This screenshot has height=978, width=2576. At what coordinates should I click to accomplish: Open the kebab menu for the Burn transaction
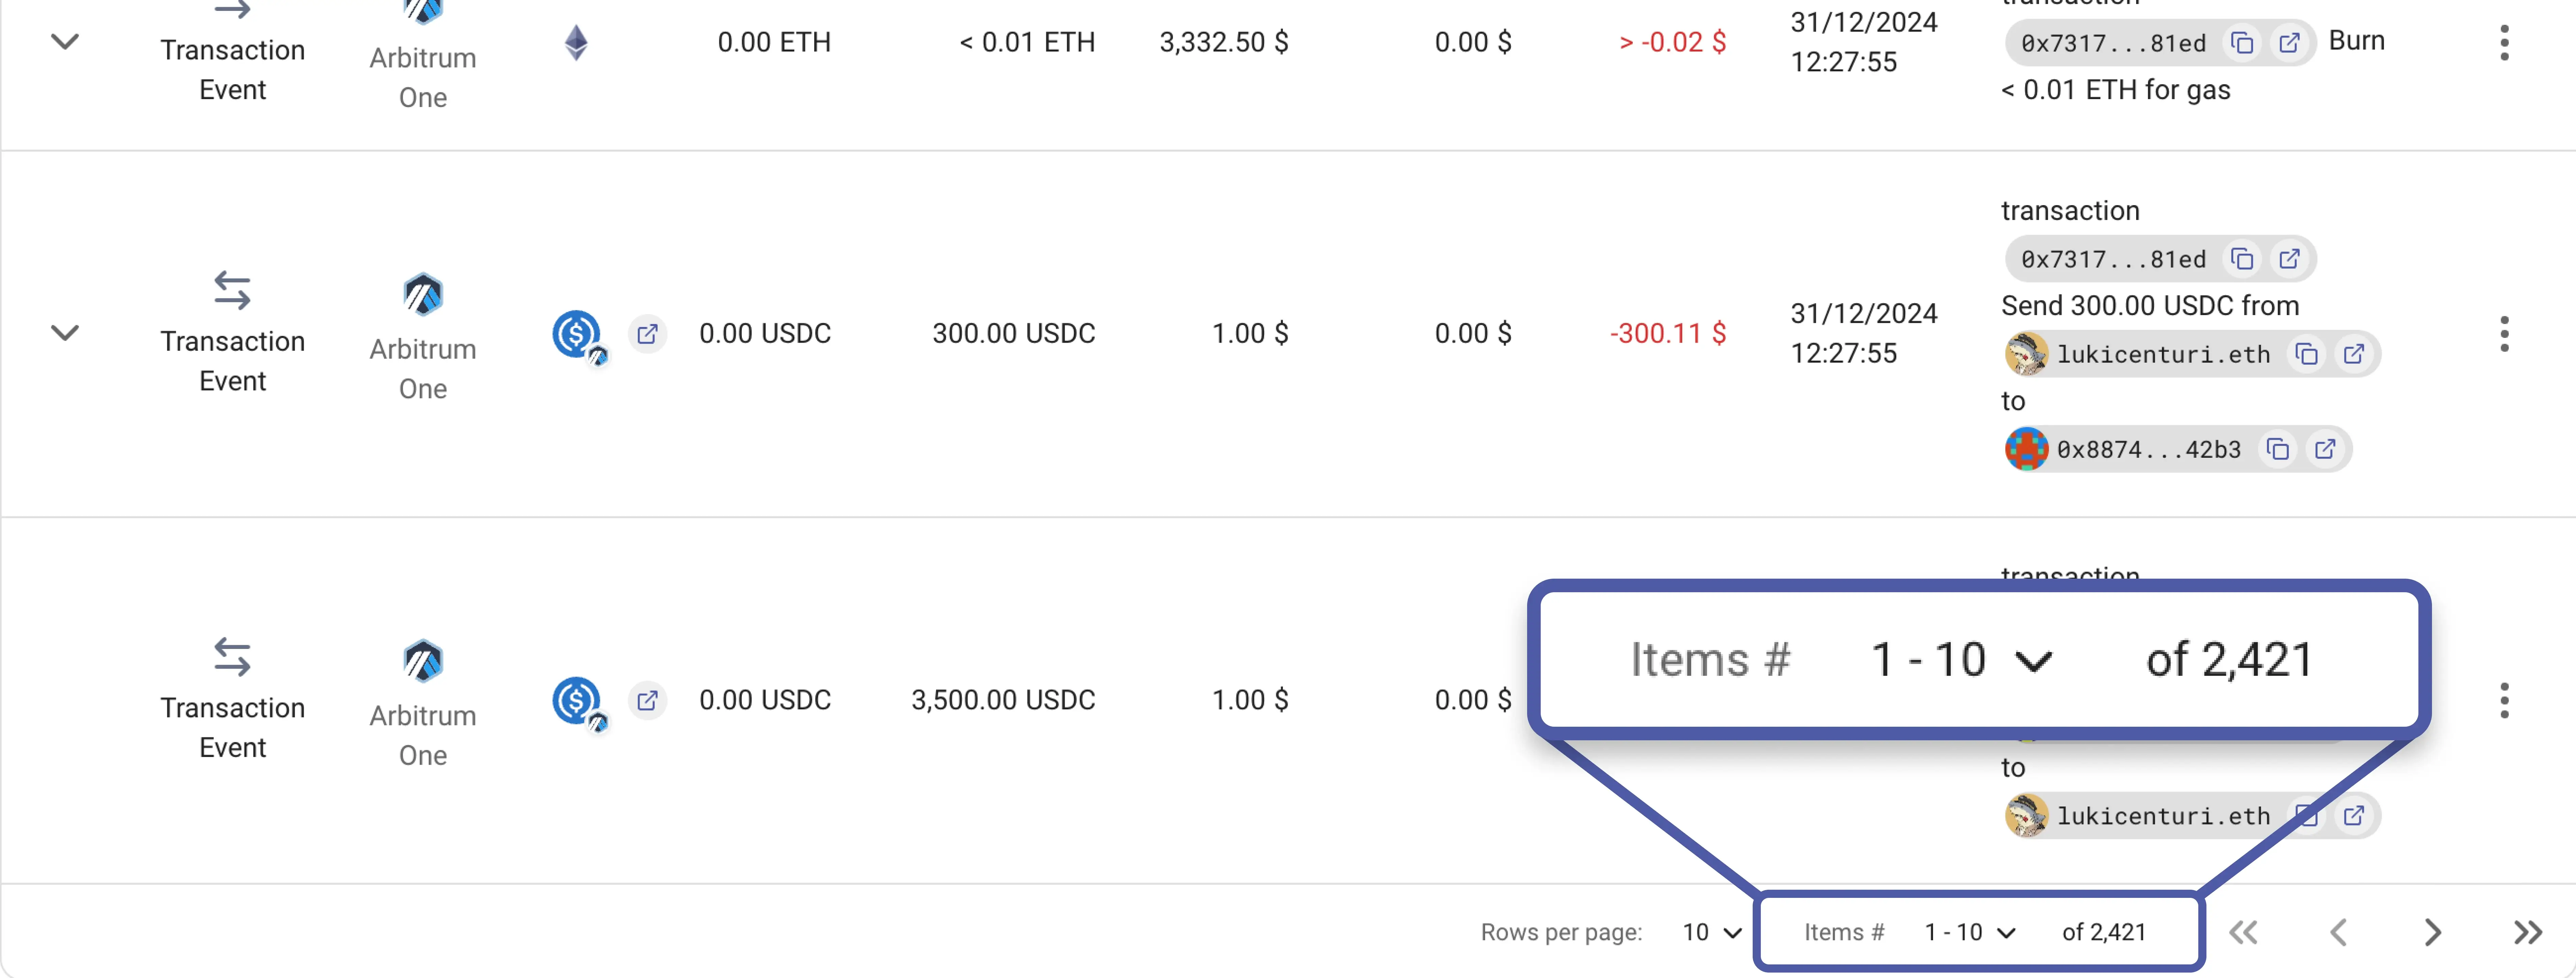(x=2505, y=42)
